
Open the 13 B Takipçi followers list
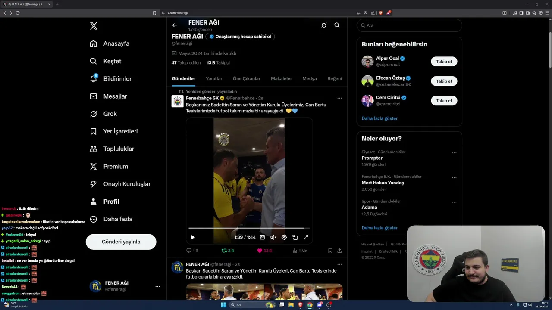click(x=218, y=62)
